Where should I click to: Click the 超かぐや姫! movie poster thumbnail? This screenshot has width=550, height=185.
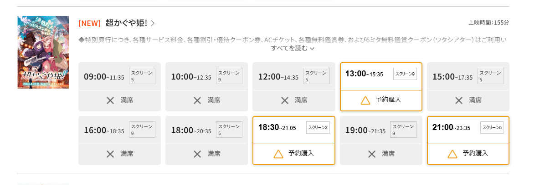coord(43,52)
